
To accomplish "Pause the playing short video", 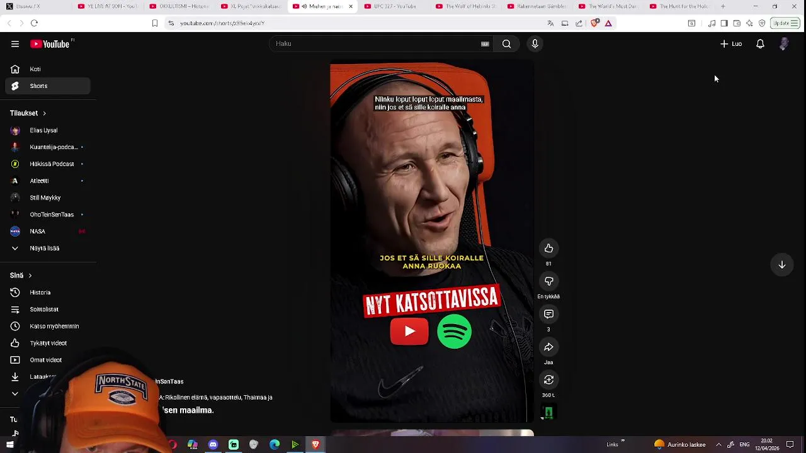I will [432, 242].
